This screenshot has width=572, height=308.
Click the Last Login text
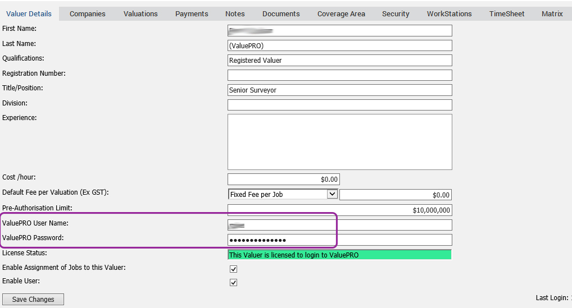(553, 298)
